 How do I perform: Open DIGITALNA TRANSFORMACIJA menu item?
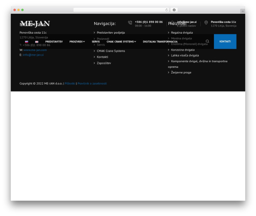coord(160,42)
